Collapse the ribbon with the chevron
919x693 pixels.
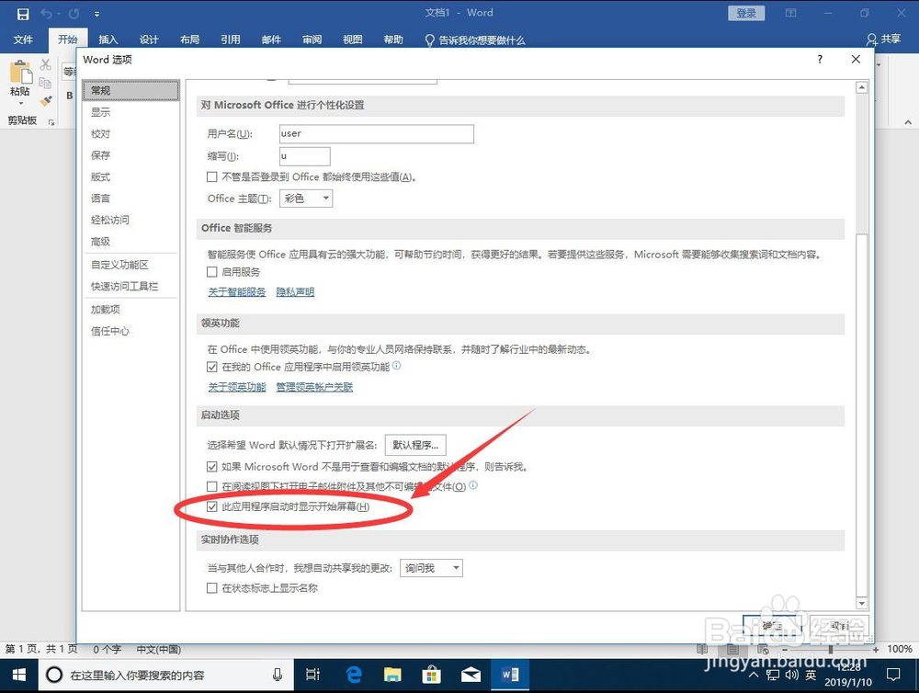(x=908, y=122)
